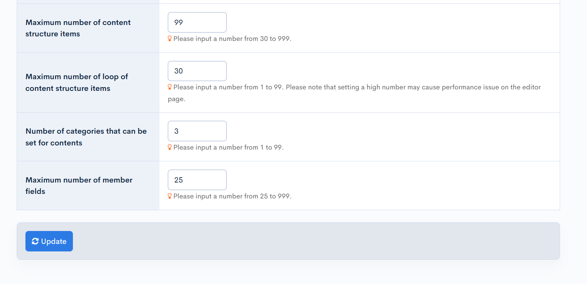Click lightbulb icon beside 25 to 999 hint
Screen dimensions: 587x284
tap(170, 196)
